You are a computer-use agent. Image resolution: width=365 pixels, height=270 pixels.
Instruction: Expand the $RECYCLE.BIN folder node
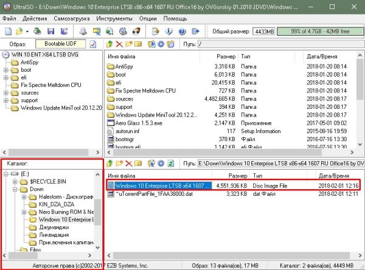click(x=15, y=182)
